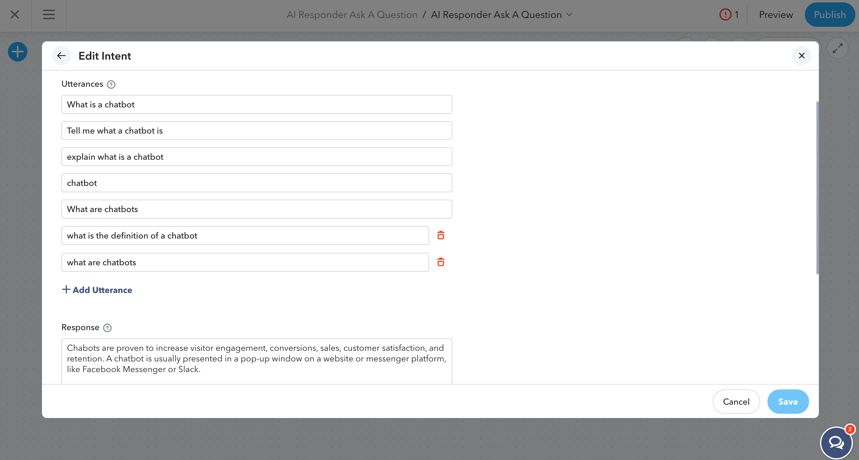This screenshot has width=859, height=460.
Task: Click the hamburger menu icon
Action: (49, 14)
